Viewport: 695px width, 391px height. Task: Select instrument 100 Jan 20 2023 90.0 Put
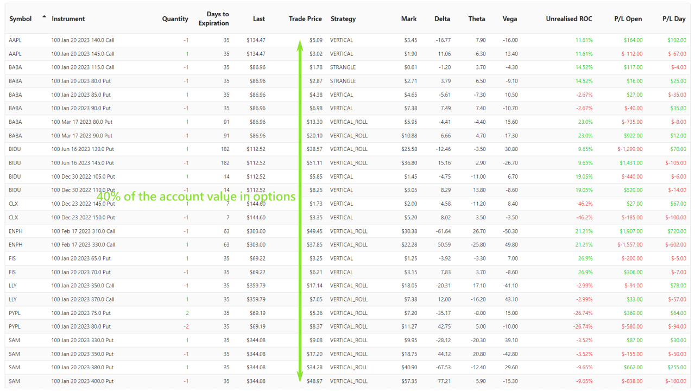pyautogui.click(x=81, y=108)
